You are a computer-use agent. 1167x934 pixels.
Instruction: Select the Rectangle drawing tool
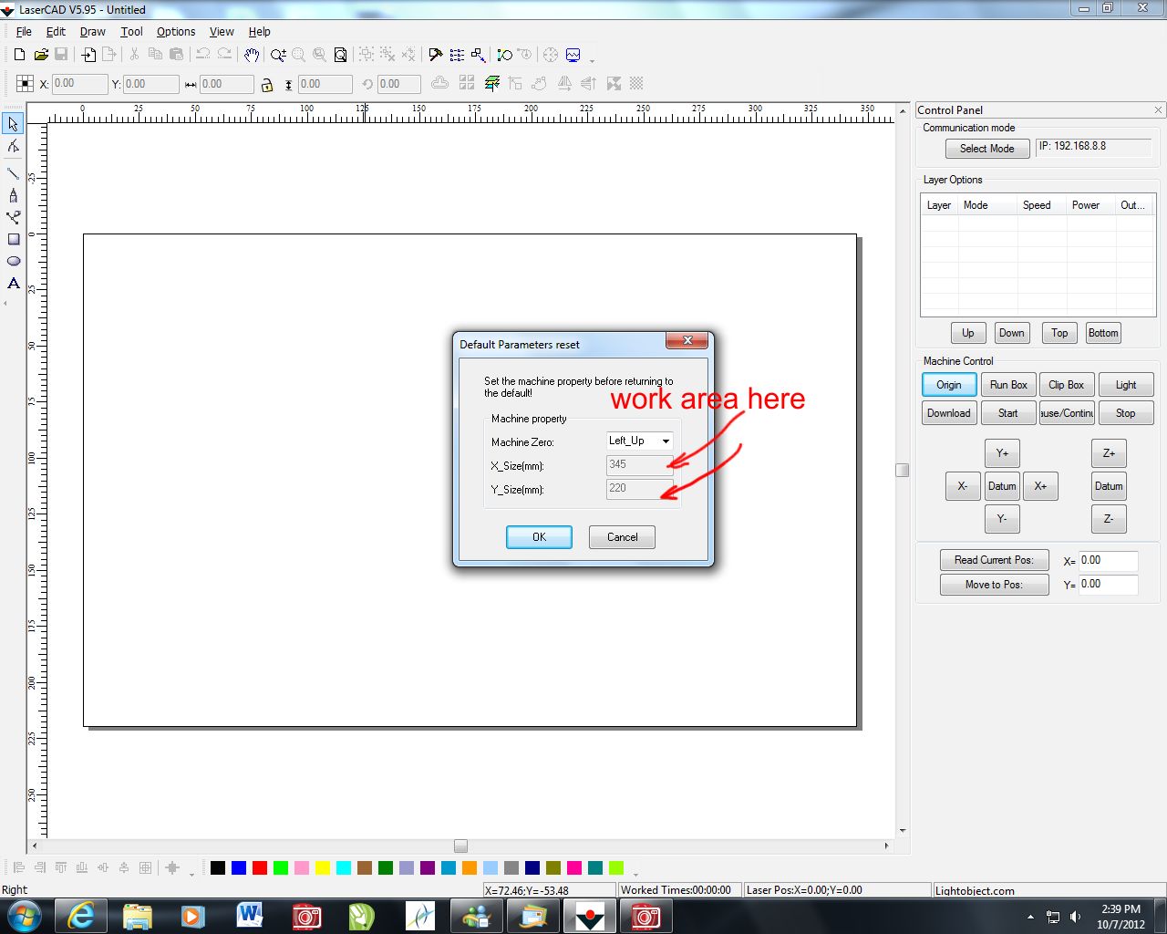pos(14,240)
